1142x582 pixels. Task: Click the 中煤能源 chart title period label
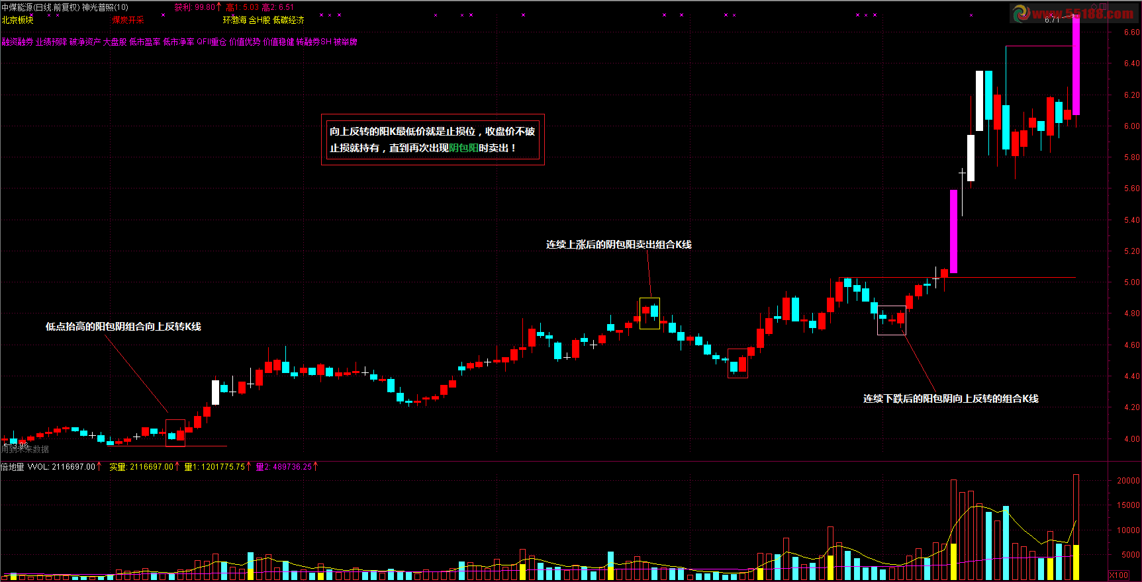tap(40, 7)
